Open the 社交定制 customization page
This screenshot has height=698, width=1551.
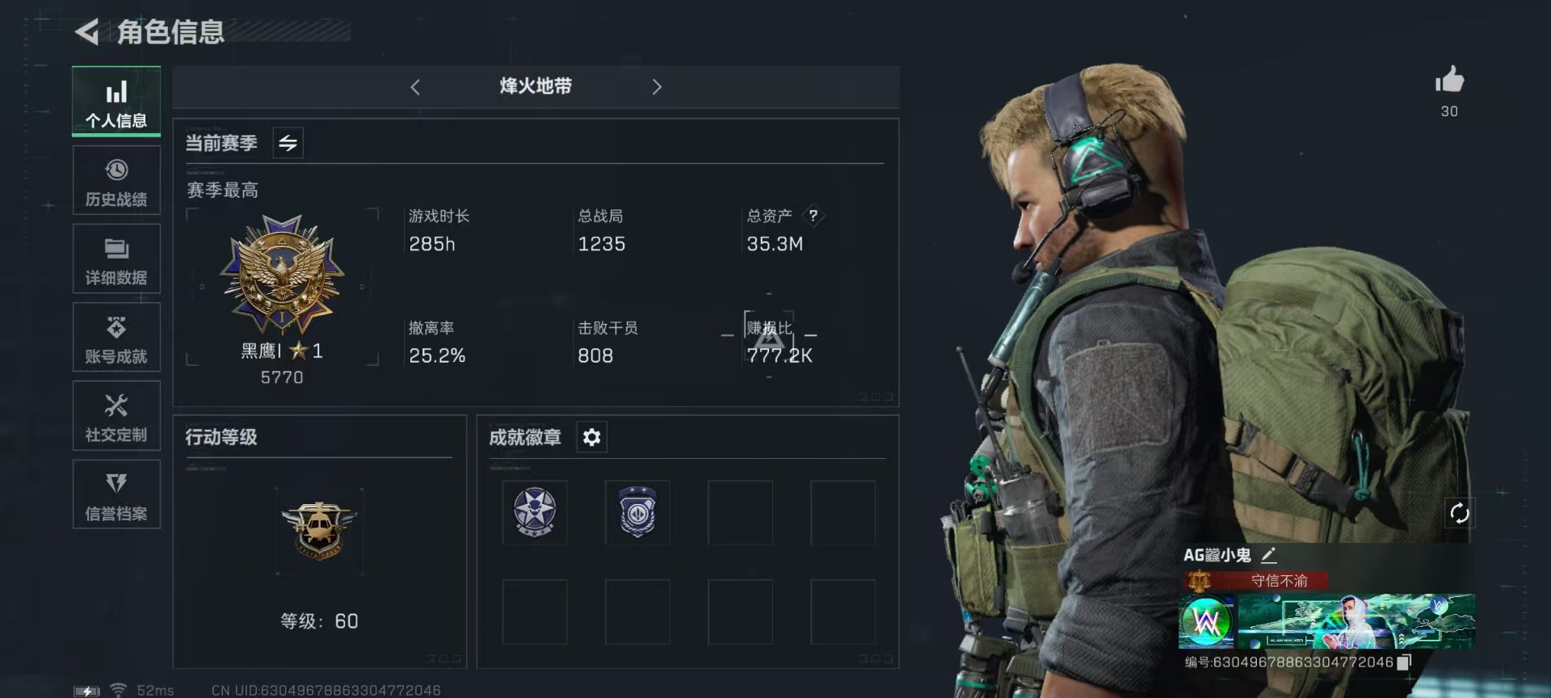(116, 416)
